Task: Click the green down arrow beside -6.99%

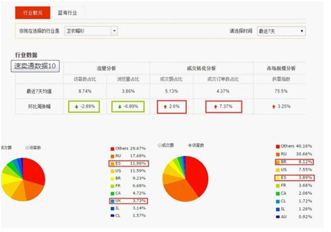Action: pos(120,107)
